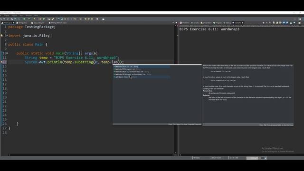The height and width of the screenshot is (171, 304).
Task: Close the Main.java editor tab
Action: click(x=14, y=23)
